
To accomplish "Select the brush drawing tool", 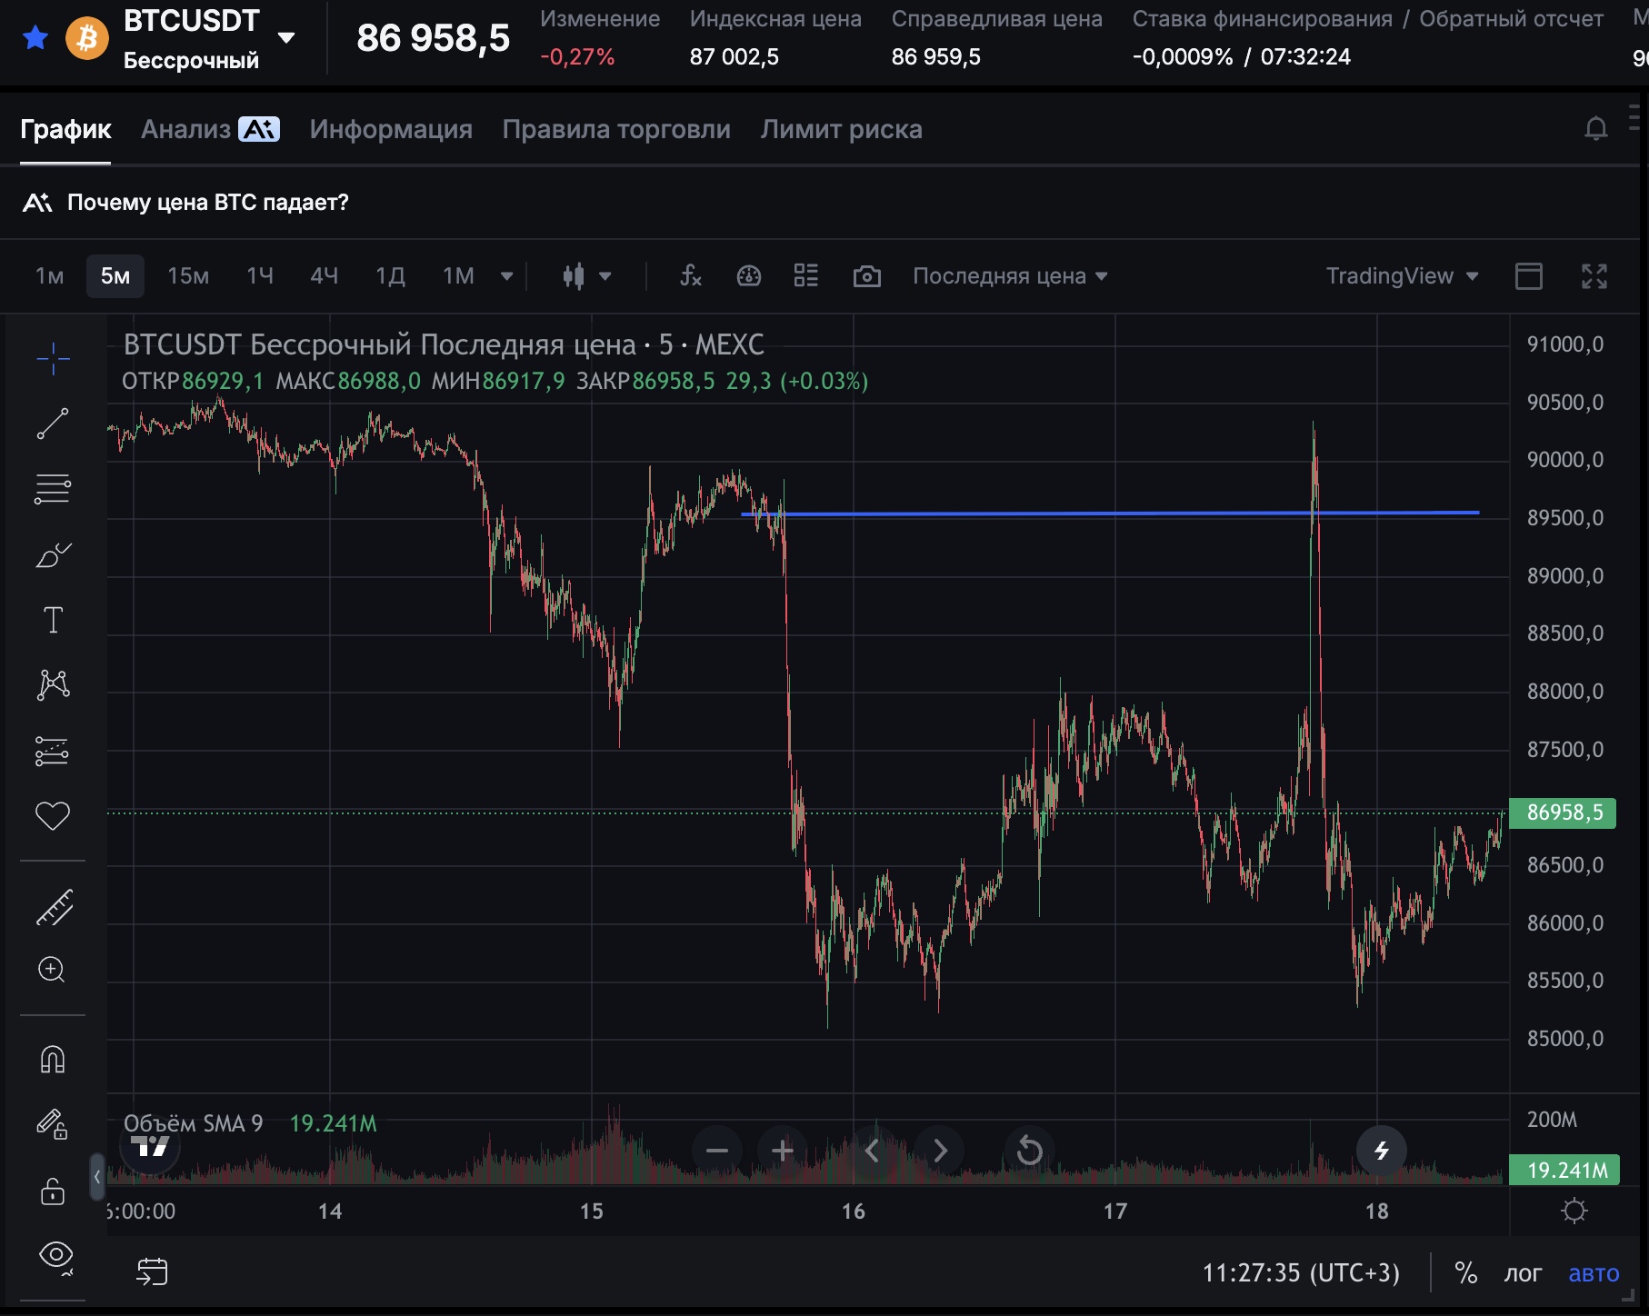I will (x=53, y=554).
